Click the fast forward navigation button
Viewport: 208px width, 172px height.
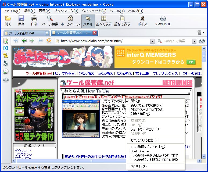(x=40, y=41)
